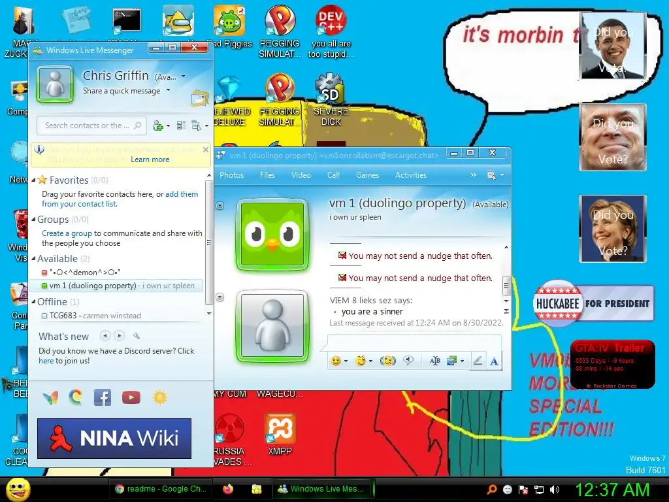This screenshot has width=669, height=502.
Task: Click the smiley Start button
Action: coord(18,489)
